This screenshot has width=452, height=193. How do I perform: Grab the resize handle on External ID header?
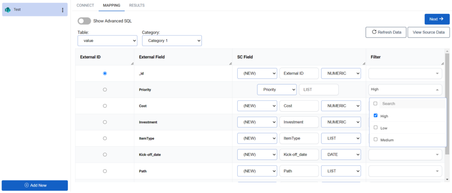132,64
